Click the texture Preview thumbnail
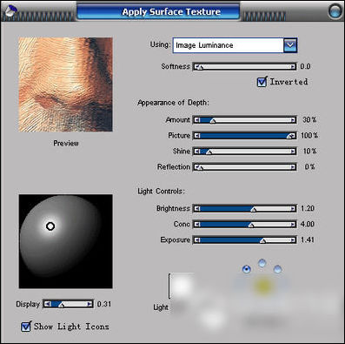 point(65,84)
